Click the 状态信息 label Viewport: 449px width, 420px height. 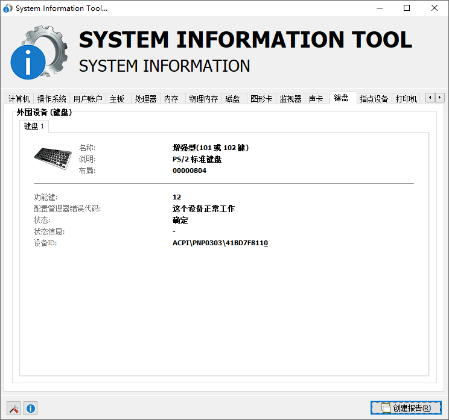click(x=49, y=231)
